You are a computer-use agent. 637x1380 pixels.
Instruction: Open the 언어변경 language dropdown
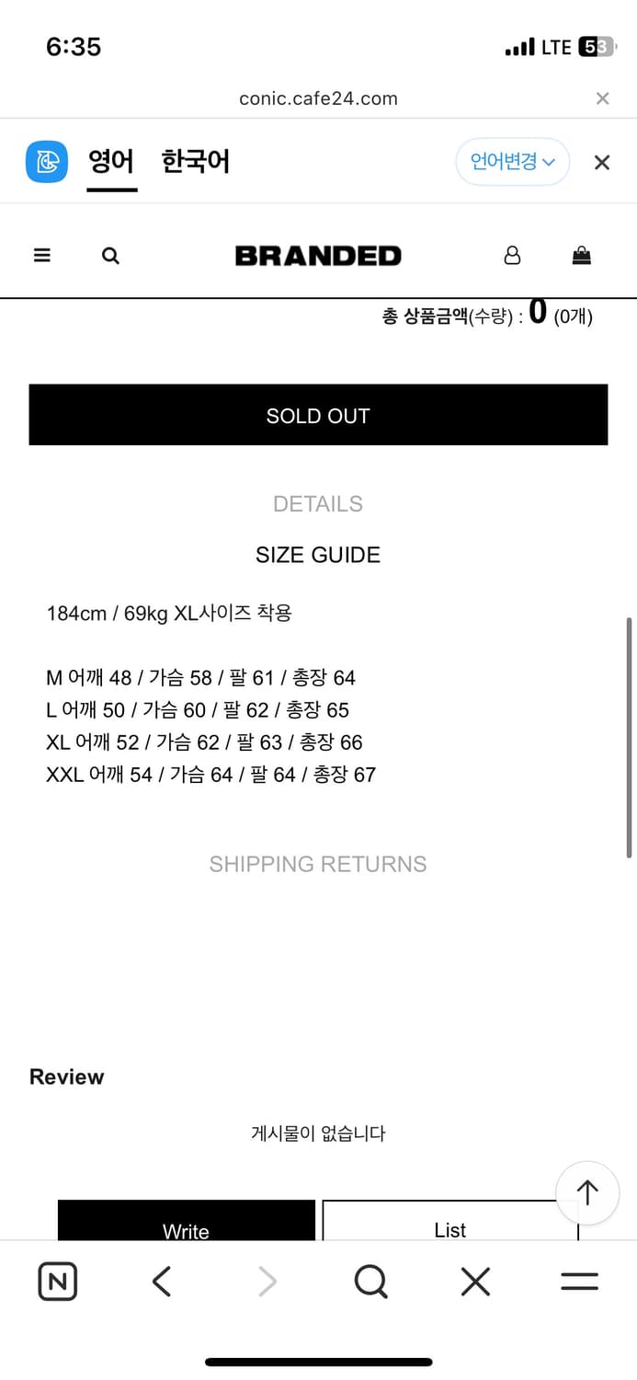(513, 162)
